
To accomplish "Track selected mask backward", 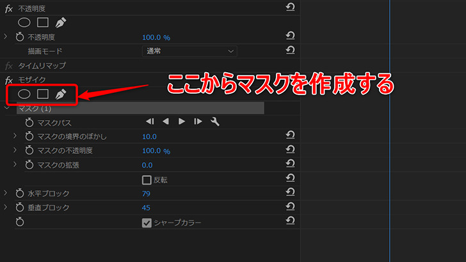I will [166, 121].
